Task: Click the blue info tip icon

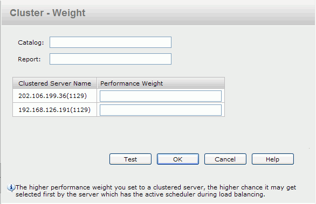Action: tap(11, 187)
